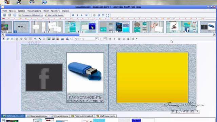Open the font size dropdown
Image resolution: width=217 pixels, height=122 pixels.
point(105,39)
